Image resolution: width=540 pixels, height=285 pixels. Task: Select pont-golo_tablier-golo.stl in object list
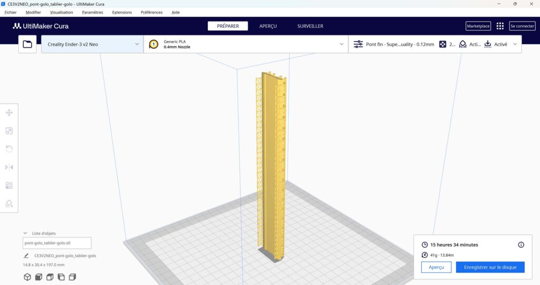click(x=57, y=243)
